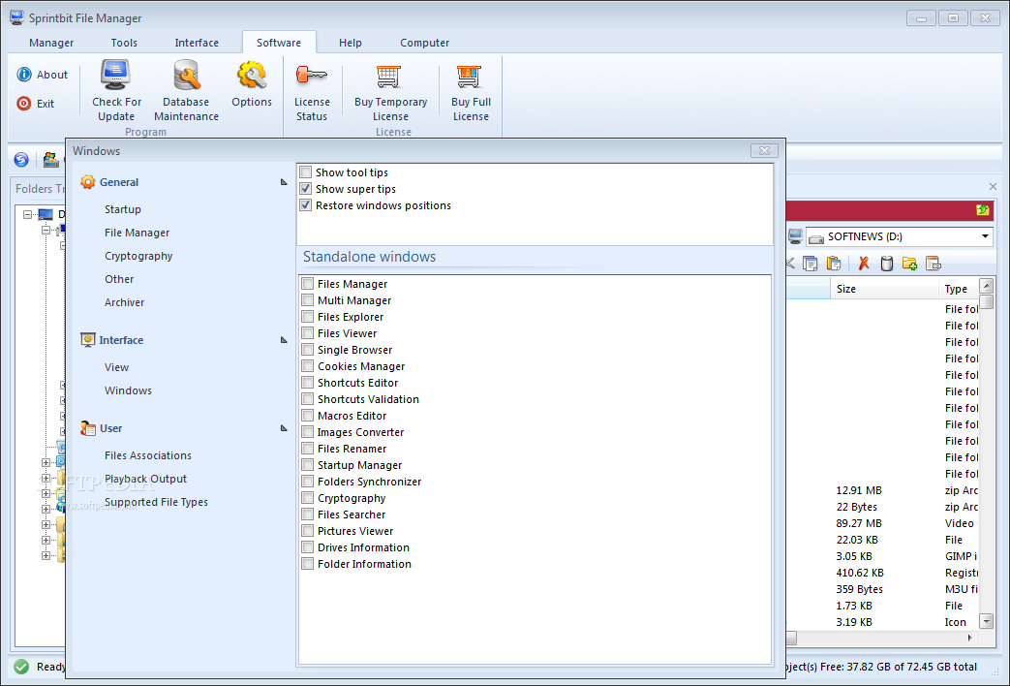Tick the Cookies Manager checkbox
The height and width of the screenshot is (686, 1010).
(x=308, y=366)
